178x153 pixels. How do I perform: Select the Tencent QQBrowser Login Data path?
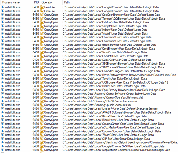click(113, 19)
